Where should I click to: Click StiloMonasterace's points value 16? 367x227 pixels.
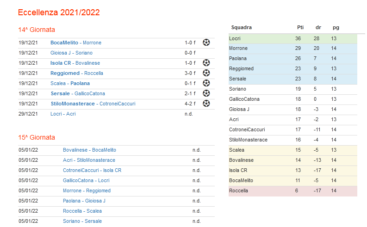point(298,140)
